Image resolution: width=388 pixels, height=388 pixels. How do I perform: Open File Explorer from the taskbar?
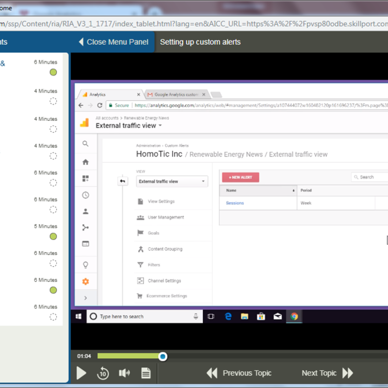[244, 317]
